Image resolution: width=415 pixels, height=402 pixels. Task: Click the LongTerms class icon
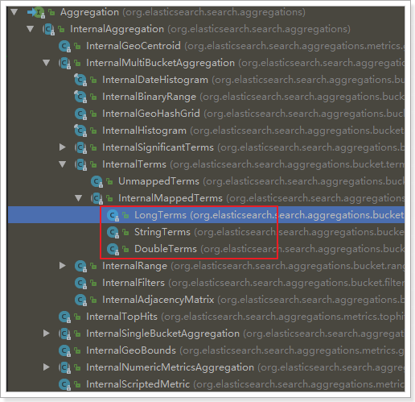[x=113, y=216]
